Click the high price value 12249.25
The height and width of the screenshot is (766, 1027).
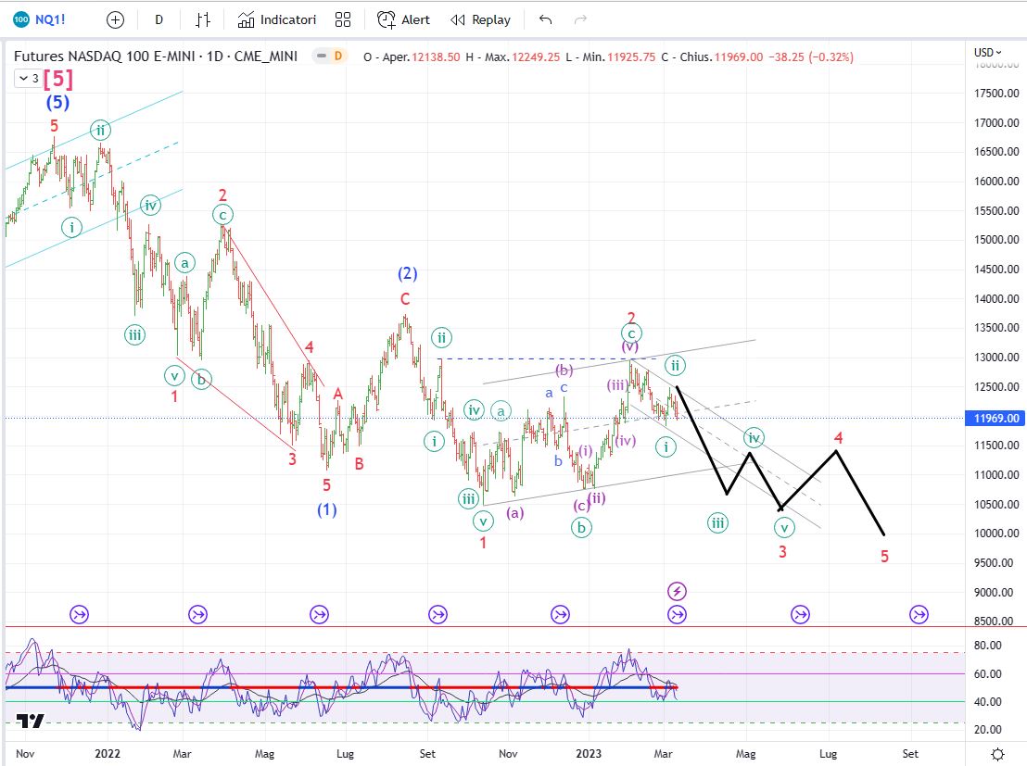(x=536, y=57)
